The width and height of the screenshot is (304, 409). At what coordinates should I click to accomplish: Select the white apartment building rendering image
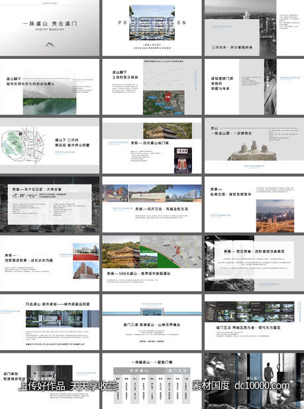tap(152, 23)
